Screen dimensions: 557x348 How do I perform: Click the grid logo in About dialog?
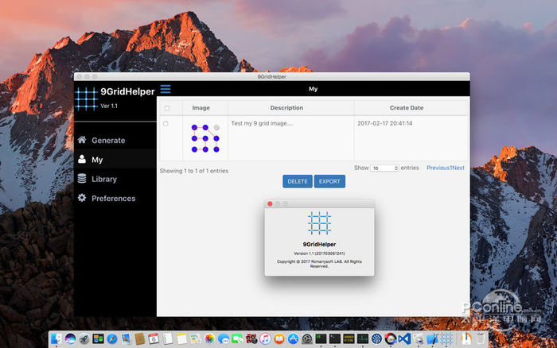319,222
